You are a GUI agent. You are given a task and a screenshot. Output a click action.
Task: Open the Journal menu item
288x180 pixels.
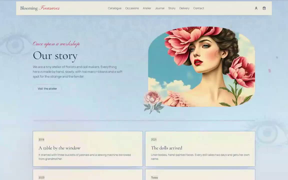pos(159,8)
